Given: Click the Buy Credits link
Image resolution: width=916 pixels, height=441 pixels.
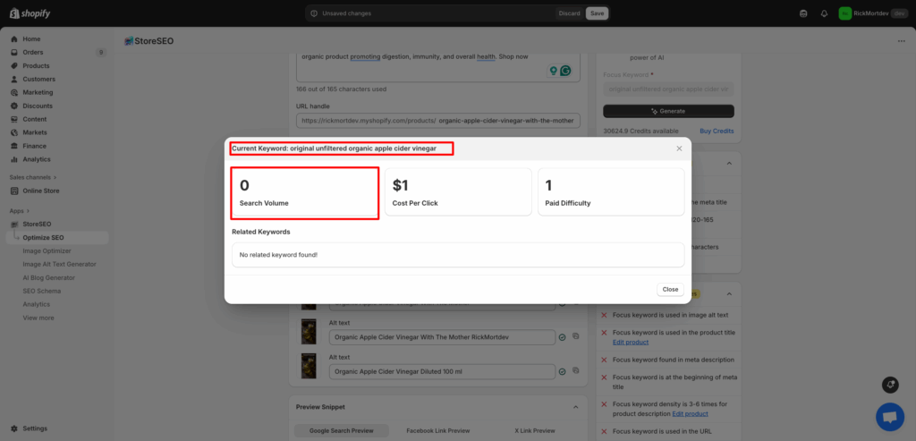Looking at the screenshot, I should pyautogui.click(x=717, y=131).
